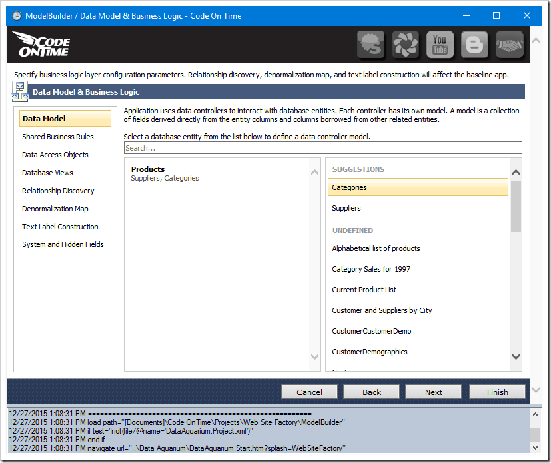This screenshot has height=463, width=551.
Task: Select Alphabetical list of products entity
Action: [376, 248]
